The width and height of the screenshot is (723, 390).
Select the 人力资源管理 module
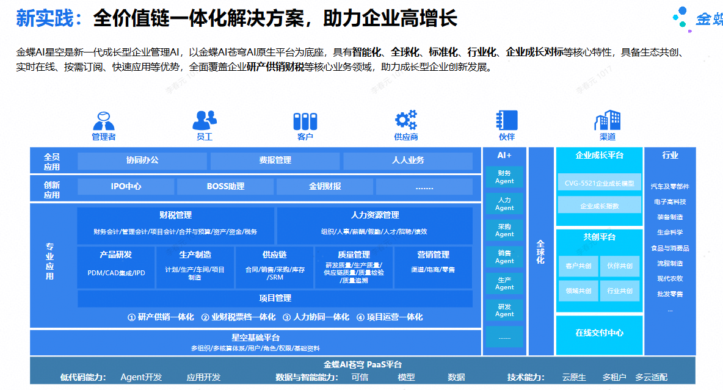point(374,225)
